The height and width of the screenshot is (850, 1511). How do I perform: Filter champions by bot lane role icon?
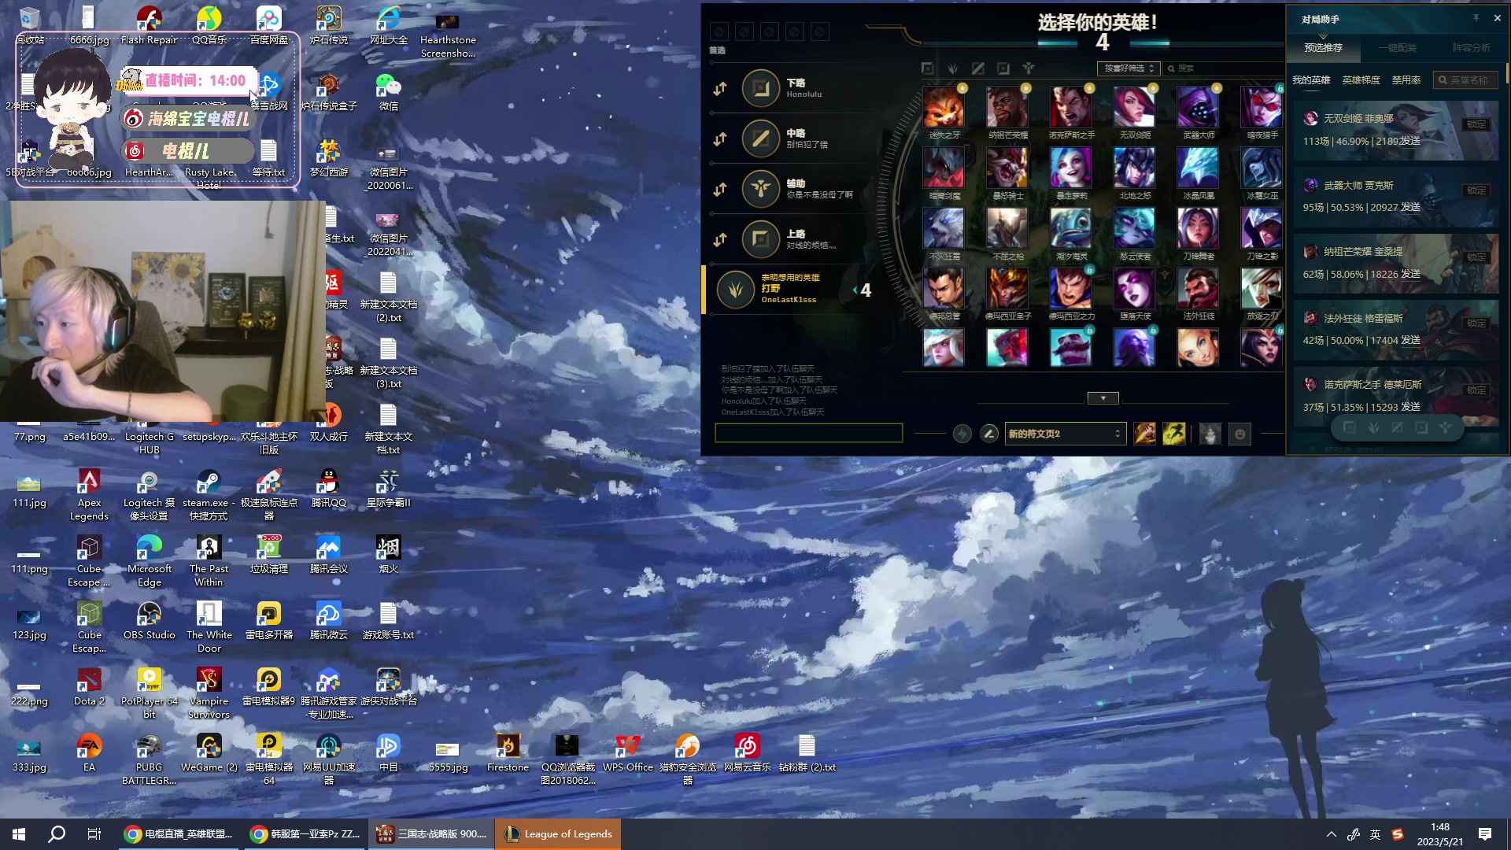[x=1003, y=68]
